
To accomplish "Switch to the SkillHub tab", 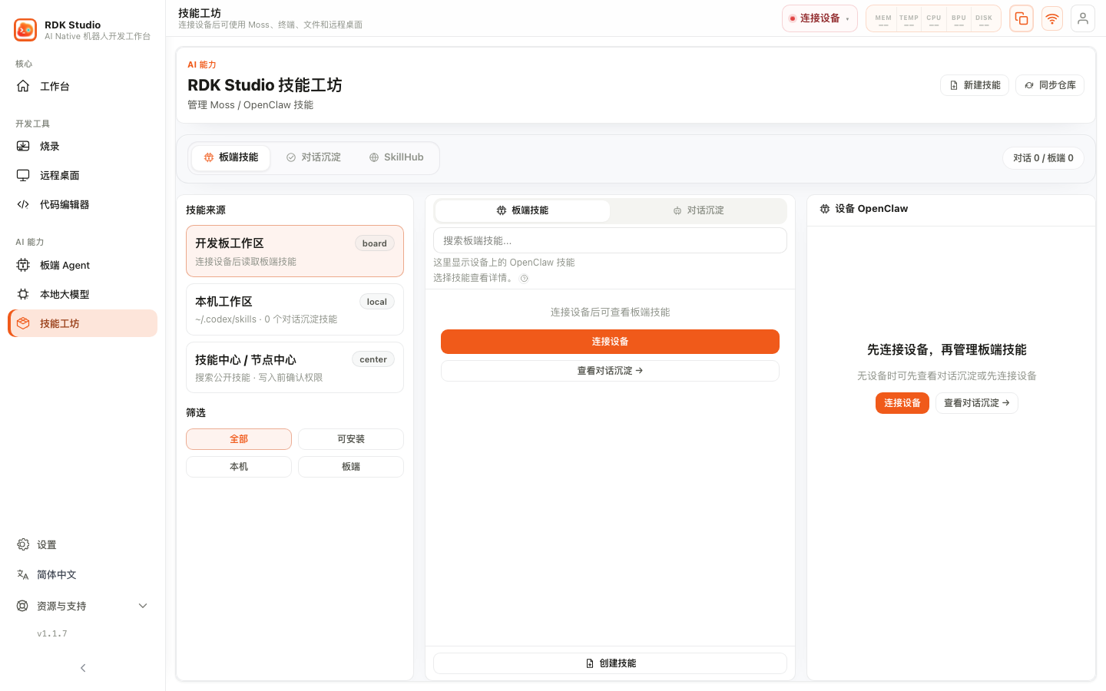I will 396,157.
